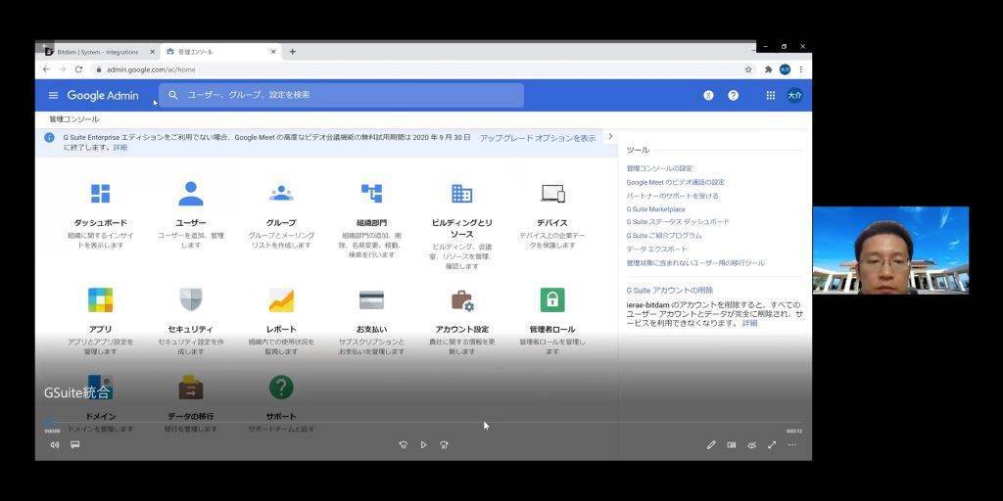Open the デバイス devices icon
1003x501 pixels.
(552, 194)
